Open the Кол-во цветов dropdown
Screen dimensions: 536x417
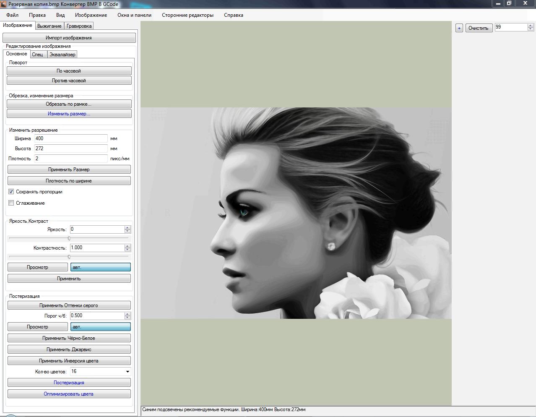click(127, 372)
